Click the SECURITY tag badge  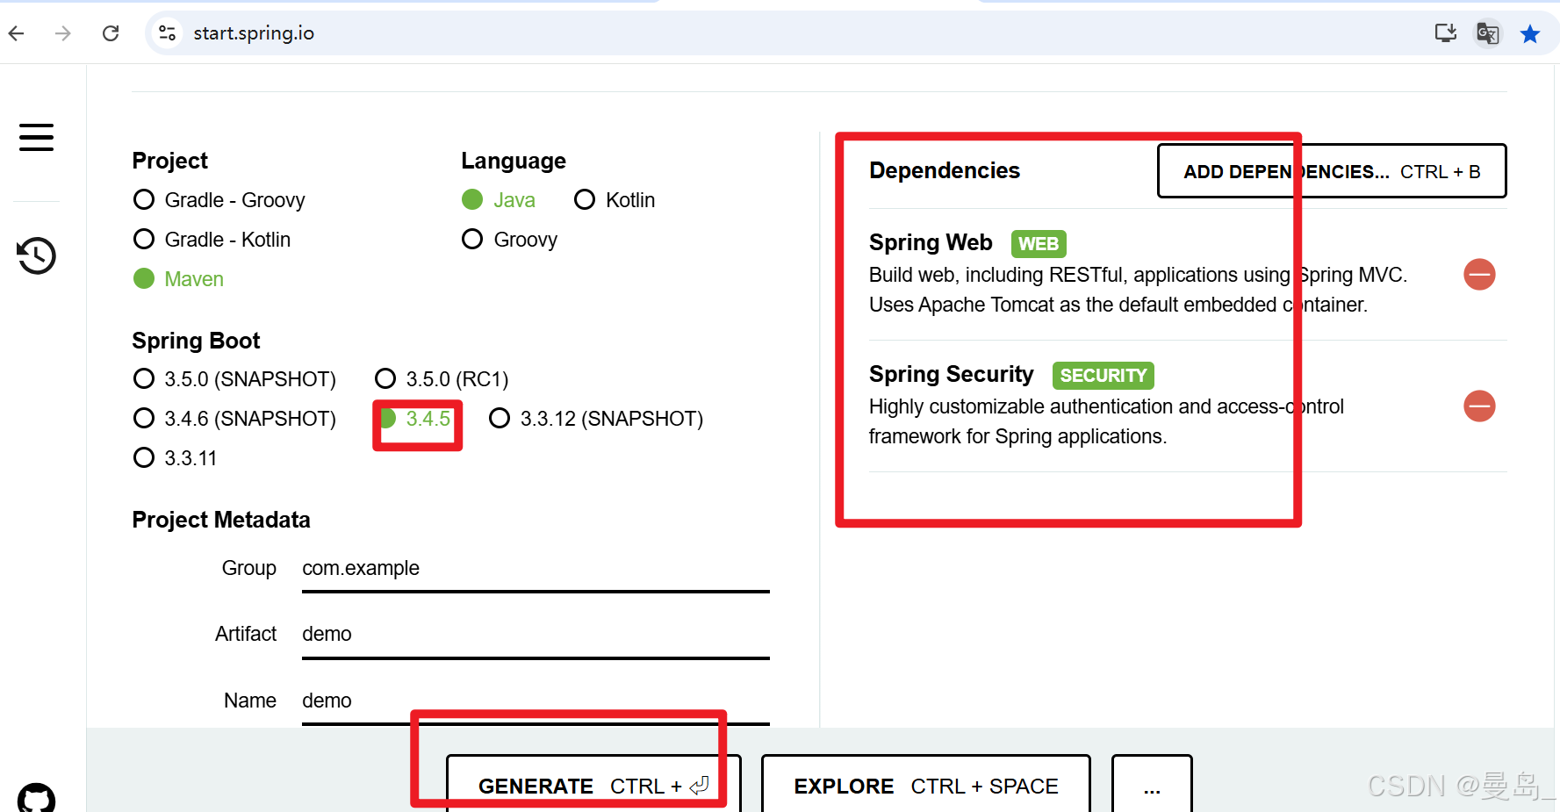[1104, 376]
